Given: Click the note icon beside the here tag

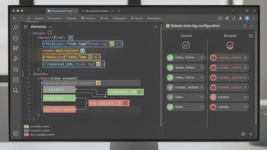Looking at the screenshot, I should click(x=70, y=37).
